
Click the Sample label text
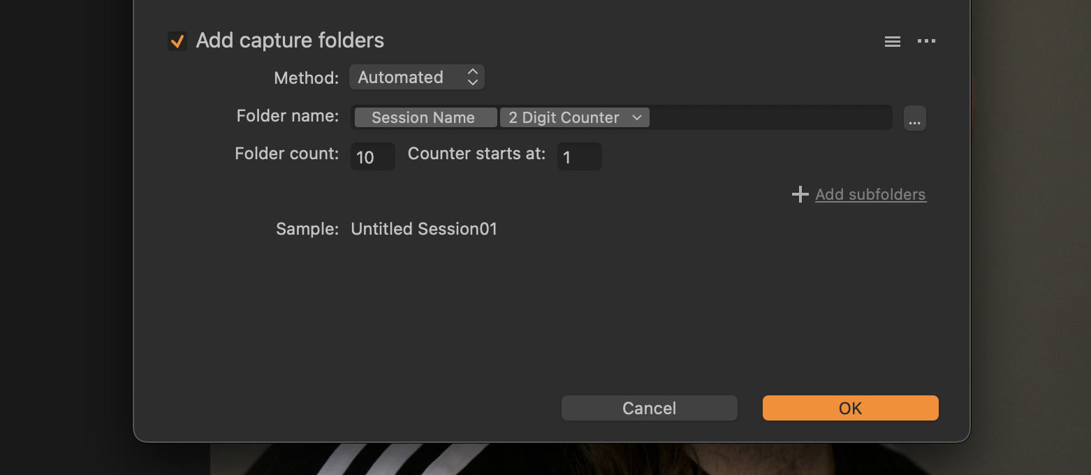(307, 229)
